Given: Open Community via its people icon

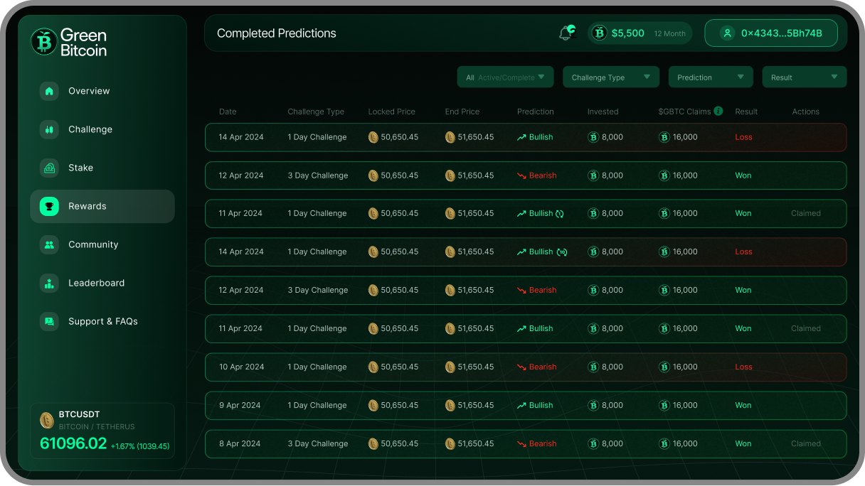Looking at the screenshot, I should pyautogui.click(x=49, y=244).
